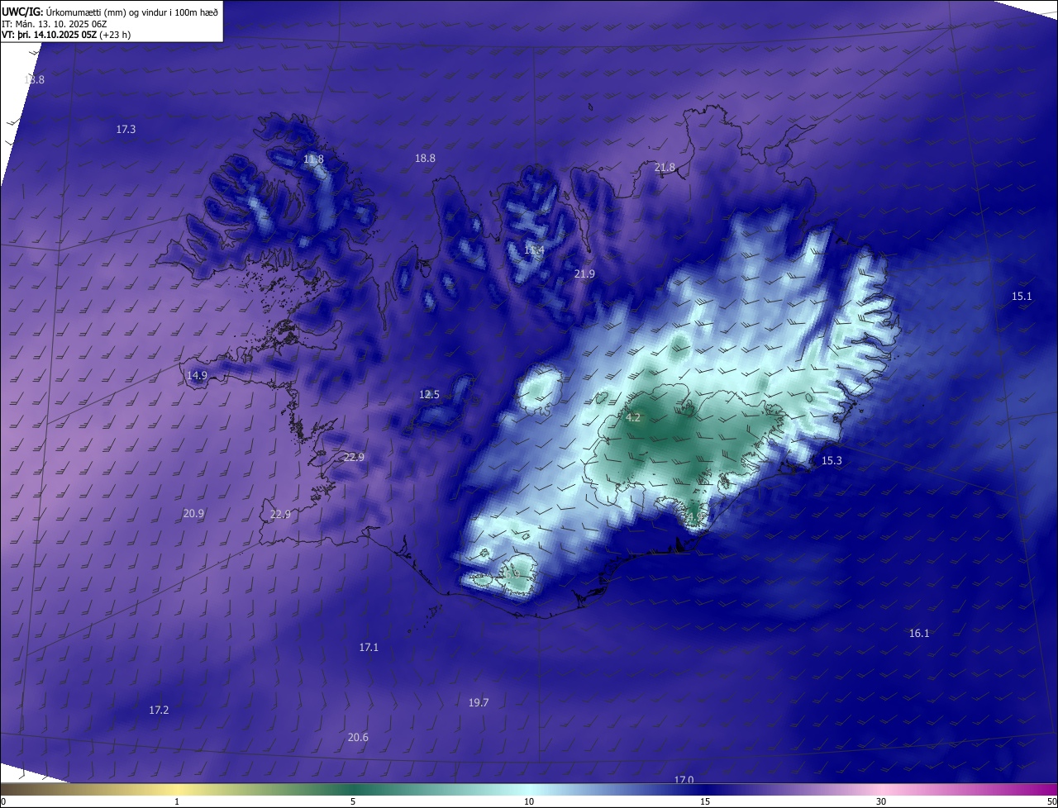Screen dimensions: 1058x808
Task: Click the UWC/IG title line in header
Action: point(110,13)
